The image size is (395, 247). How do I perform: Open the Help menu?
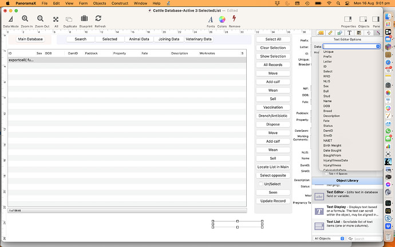point(156,3)
